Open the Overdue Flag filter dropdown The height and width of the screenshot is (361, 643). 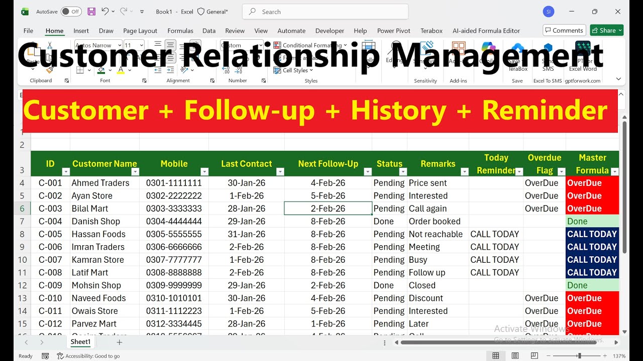(562, 172)
